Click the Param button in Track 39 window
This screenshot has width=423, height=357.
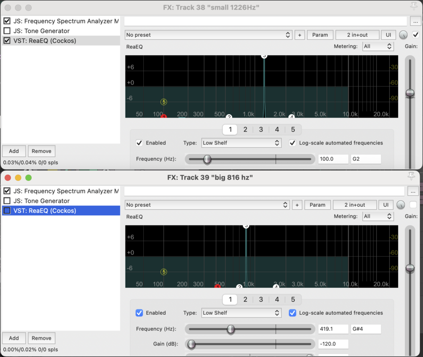coord(317,205)
